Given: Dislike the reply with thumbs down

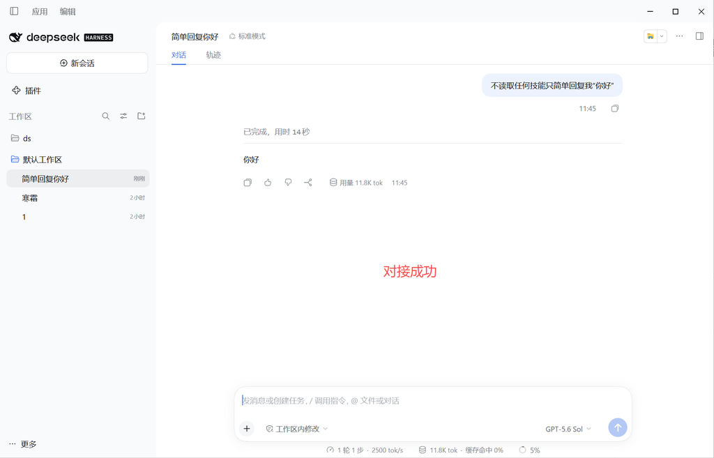Looking at the screenshot, I should 288,183.
